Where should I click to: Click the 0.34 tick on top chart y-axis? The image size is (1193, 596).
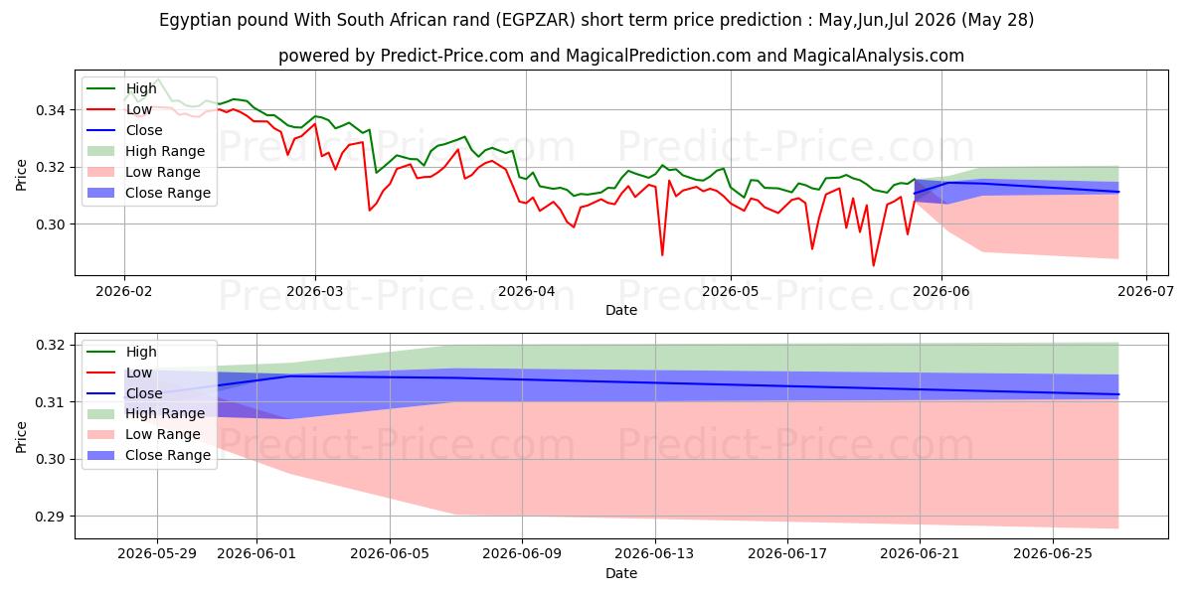pos(50,109)
